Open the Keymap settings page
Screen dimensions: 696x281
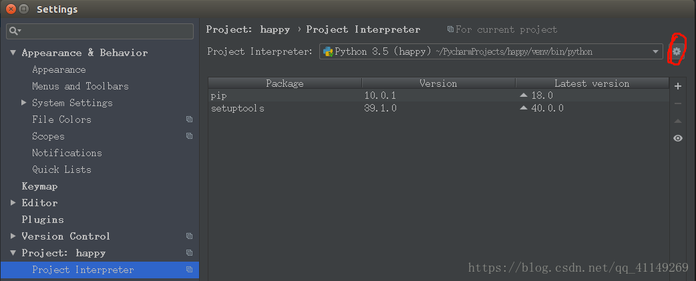pyautogui.click(x=39, y=186)
